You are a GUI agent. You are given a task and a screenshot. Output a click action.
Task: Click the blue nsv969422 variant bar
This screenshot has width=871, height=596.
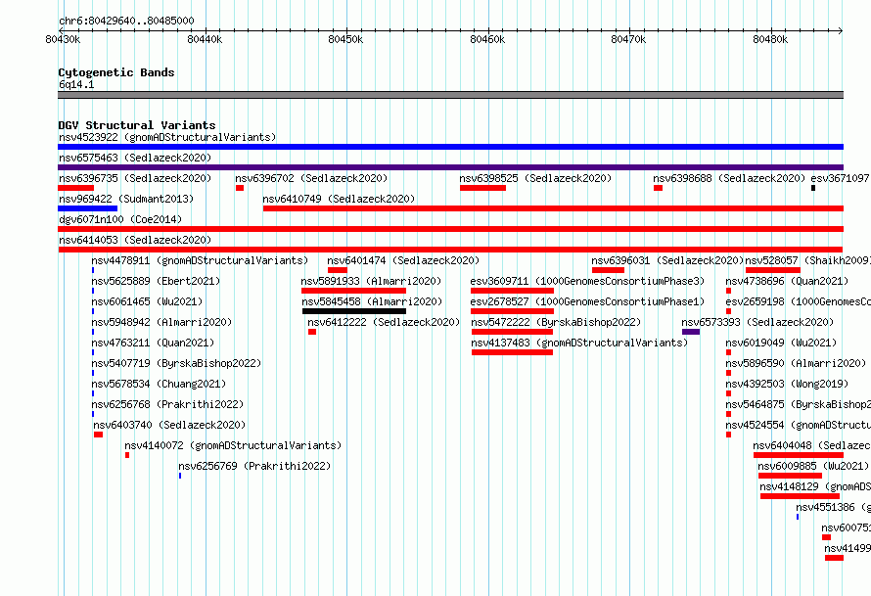88,208
